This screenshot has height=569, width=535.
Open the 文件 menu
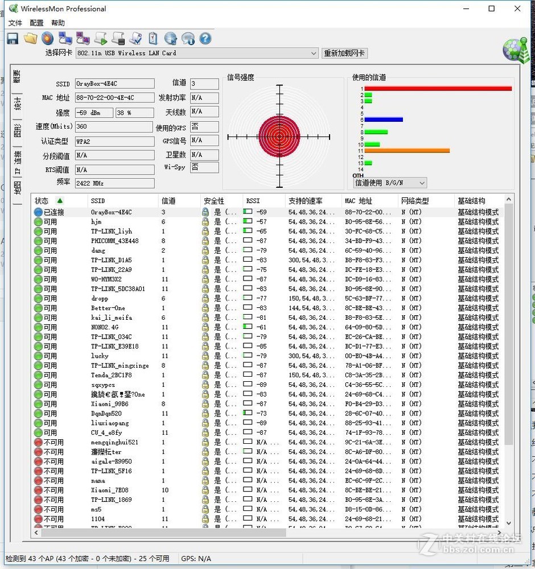15,23
